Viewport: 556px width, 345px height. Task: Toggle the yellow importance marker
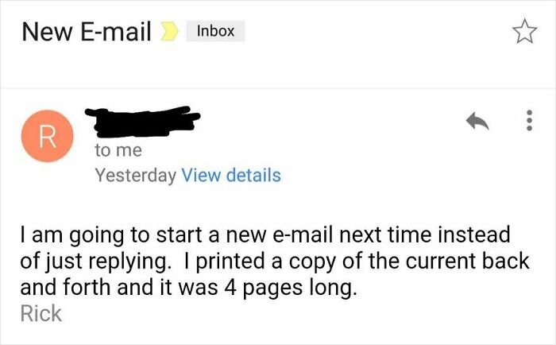coord(168,32)
